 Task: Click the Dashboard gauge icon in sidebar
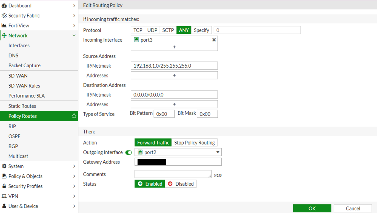tap(4, 5)
